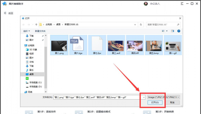Close the 打开 file dialog

pos(180,18)
